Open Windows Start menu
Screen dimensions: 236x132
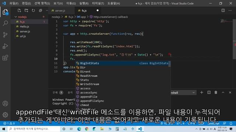click(4, 129)
